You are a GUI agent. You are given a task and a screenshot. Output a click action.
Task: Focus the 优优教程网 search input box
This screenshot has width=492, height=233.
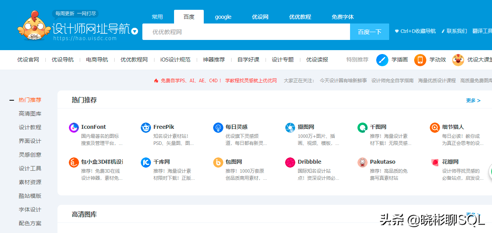[246, 32]
